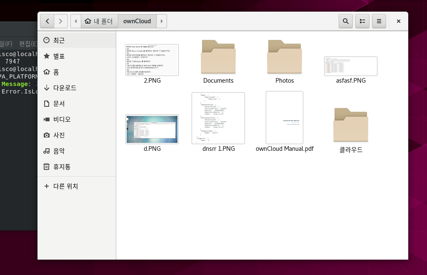Select the ownCloud Manual.pdf thumbnail
This screenshot has height=275, width=427.
pyautogui.click(x=285, y=118)
